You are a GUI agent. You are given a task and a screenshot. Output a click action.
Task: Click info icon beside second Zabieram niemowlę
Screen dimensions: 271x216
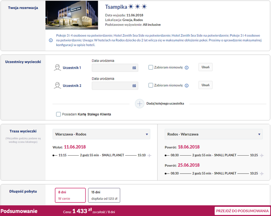click(187, 86)
